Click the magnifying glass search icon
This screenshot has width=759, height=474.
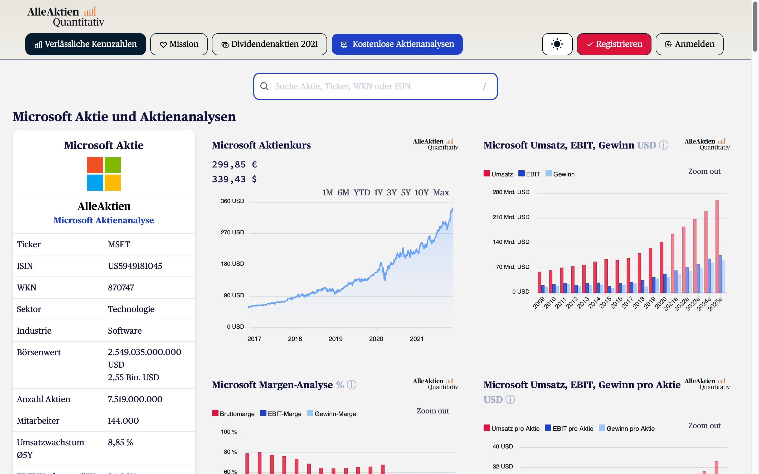point(264,86)
